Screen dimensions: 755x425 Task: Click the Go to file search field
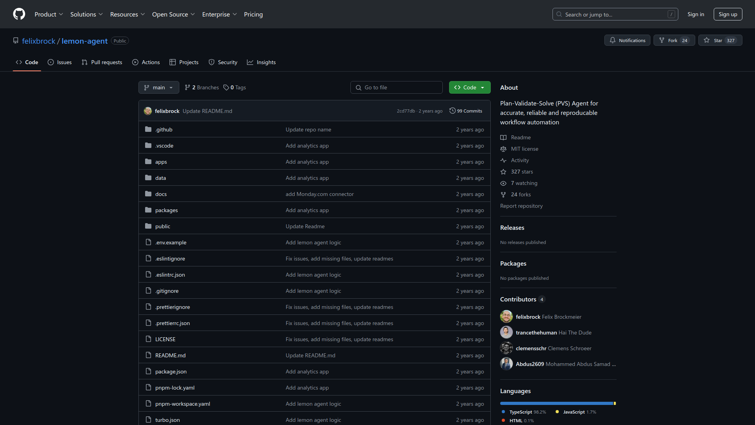[396, 87]
